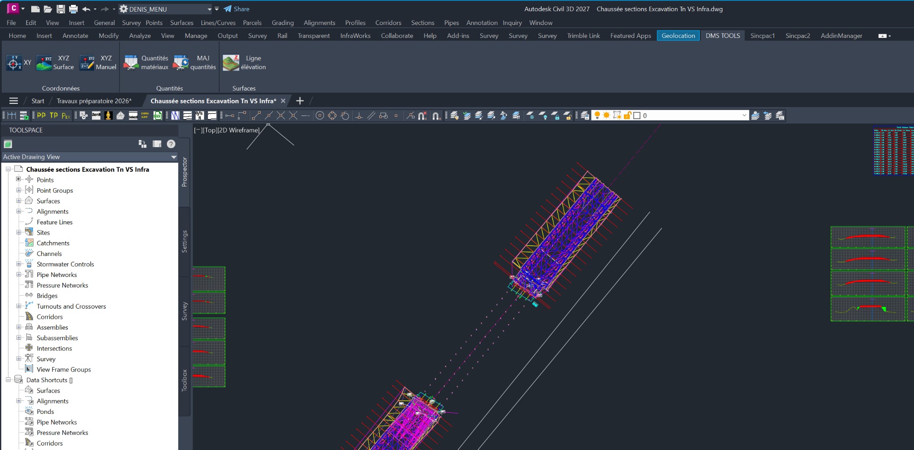Click the Extra Surf toolbar icon
Screen dimensions: 914x450
tap(145, 116)
